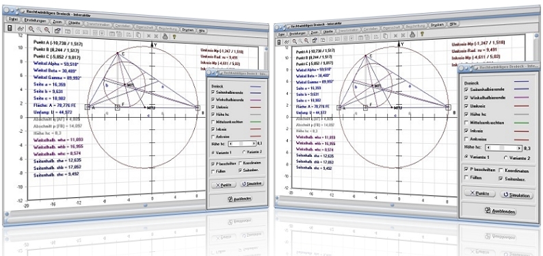Viewport: 543px width, 256px height.
Task: Click the Höhe hc slider track in left panel
Action: (x=242, y=143)
